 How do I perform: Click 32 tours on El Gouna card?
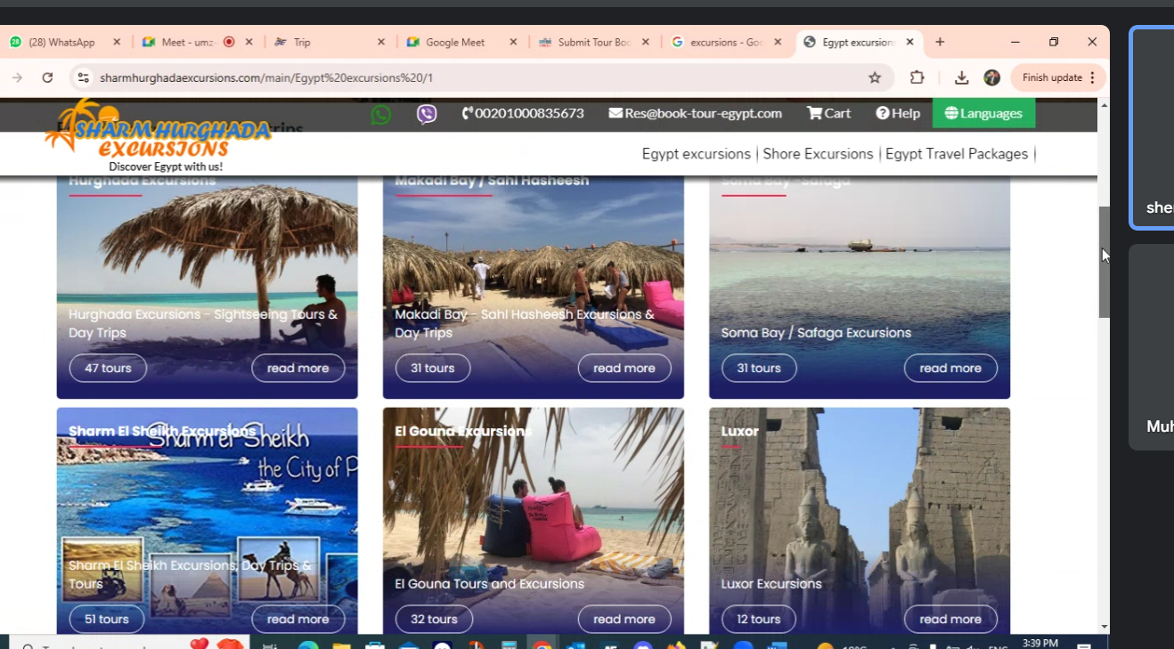(x=434, y=619)
